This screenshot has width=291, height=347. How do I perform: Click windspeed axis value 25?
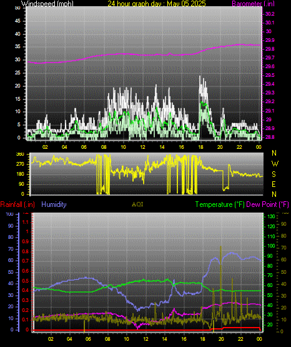17,73
